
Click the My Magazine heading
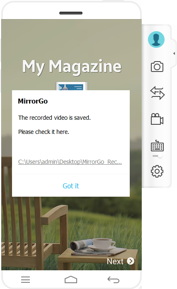click(72, 67)
